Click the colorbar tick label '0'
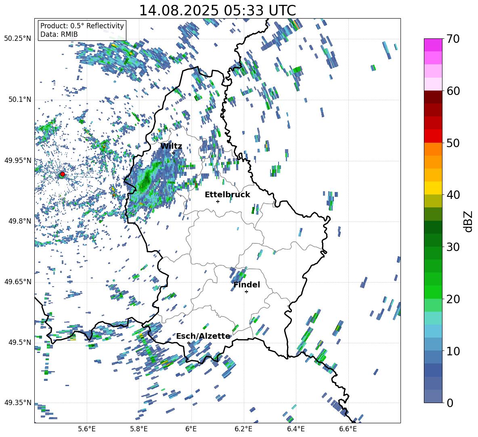 coord(449,403)
